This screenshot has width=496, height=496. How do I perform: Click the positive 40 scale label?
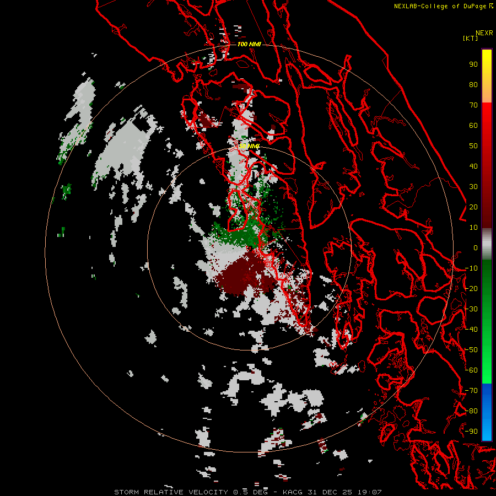click(x=473, y=166)
